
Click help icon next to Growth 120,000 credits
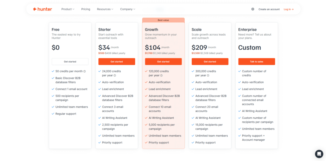(x=161, y=75)
